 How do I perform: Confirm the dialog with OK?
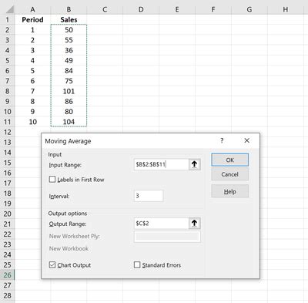(229, 160)
